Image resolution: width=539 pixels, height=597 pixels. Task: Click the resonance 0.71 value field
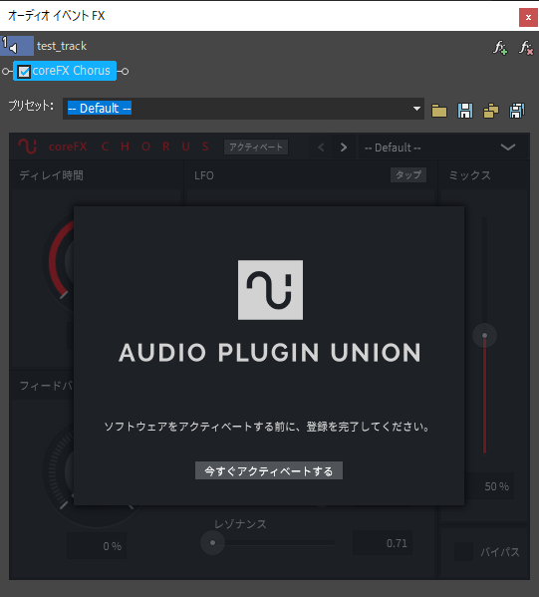point(383,543)
